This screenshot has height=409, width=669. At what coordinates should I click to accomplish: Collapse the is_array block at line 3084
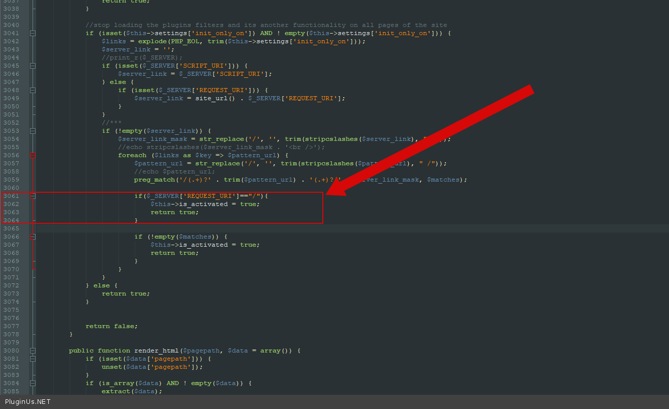click(33, 383)
